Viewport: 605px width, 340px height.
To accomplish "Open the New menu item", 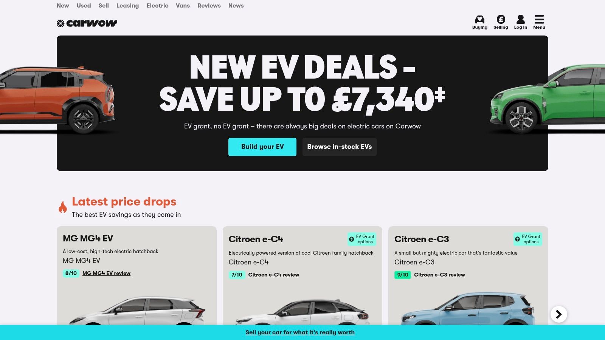I will pos(63,6).
